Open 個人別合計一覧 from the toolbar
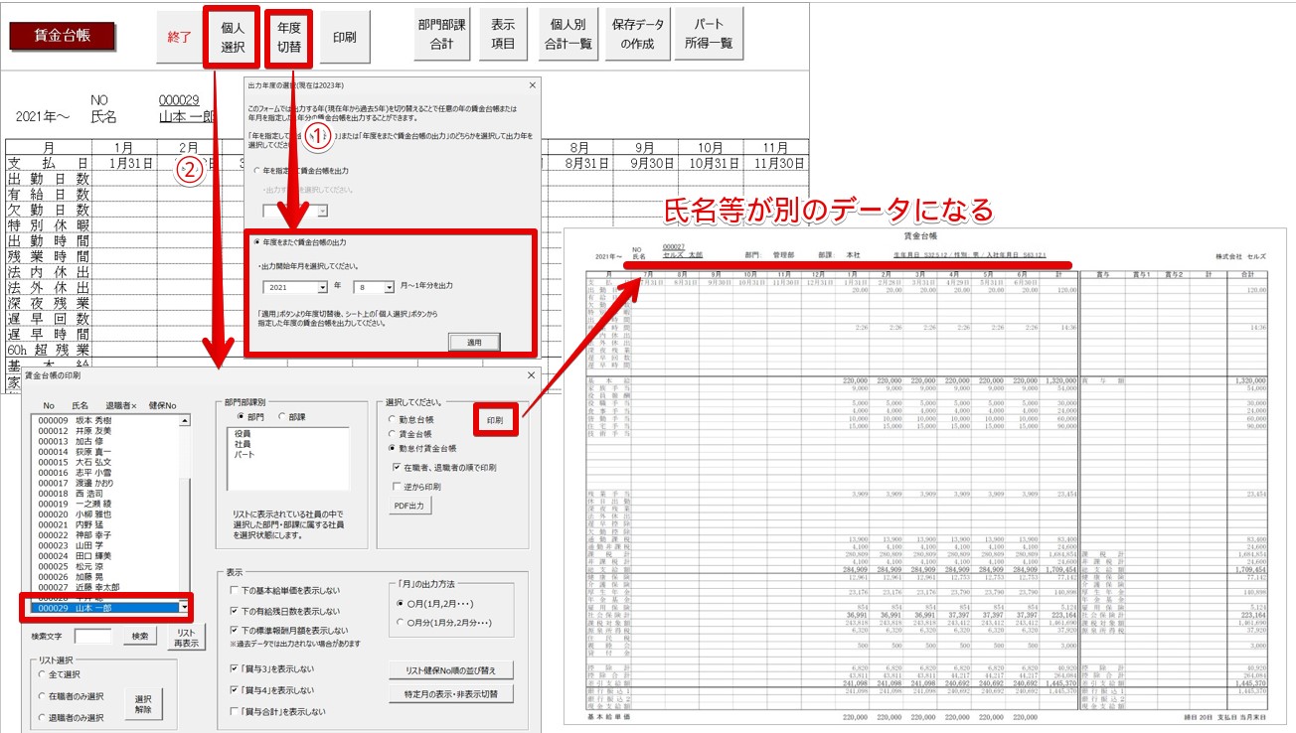Screen dimensions: 1296x733 point(569,36)
